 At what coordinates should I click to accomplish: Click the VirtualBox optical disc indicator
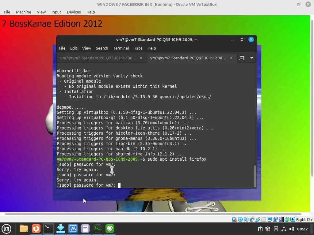(240, 219)
